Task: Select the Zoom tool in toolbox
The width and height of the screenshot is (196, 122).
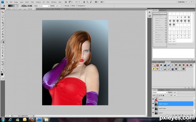Action: [x=3, y=70]
